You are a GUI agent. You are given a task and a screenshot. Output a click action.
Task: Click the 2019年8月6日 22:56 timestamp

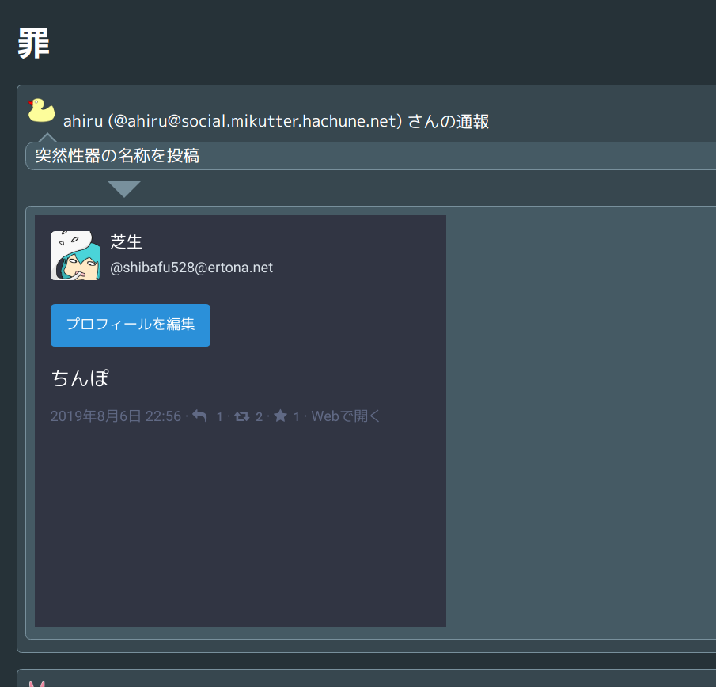point(116,416)
